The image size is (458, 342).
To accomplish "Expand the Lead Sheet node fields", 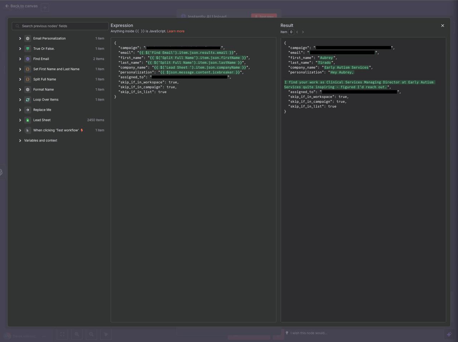I will (x=20, y=120).
